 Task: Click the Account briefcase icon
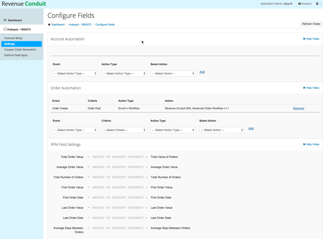point(300,4)
